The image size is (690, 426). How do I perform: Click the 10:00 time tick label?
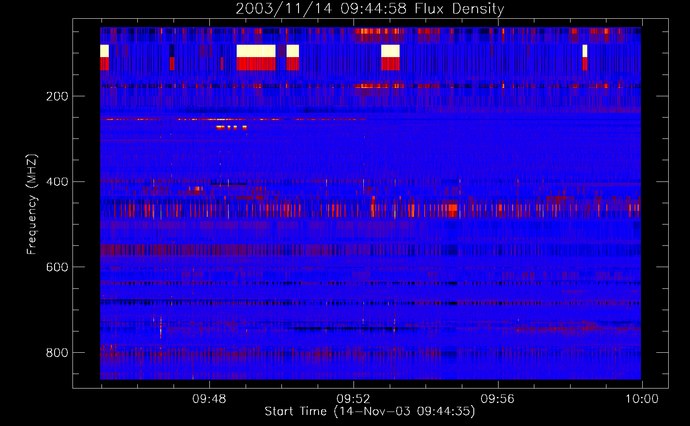(x=642, y=399)
